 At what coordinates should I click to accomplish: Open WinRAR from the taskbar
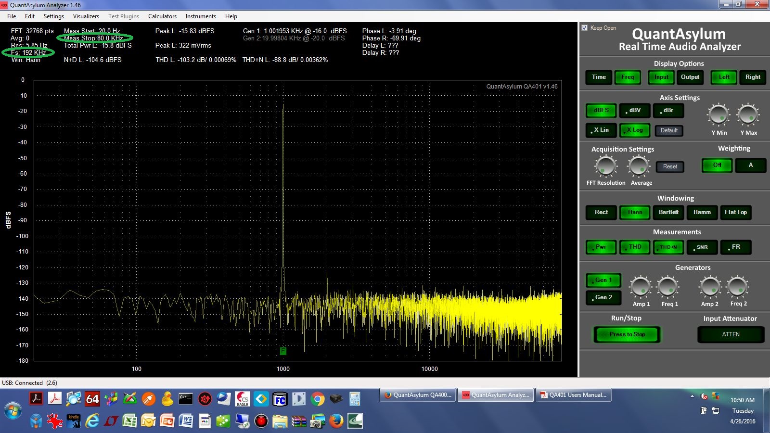[298, 421]
